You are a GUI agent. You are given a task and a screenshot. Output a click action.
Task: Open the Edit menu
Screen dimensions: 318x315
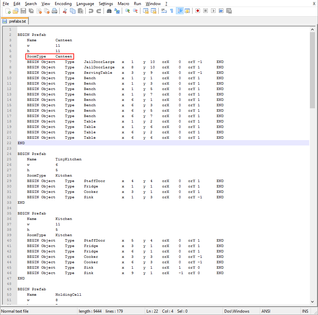(17, 4)
